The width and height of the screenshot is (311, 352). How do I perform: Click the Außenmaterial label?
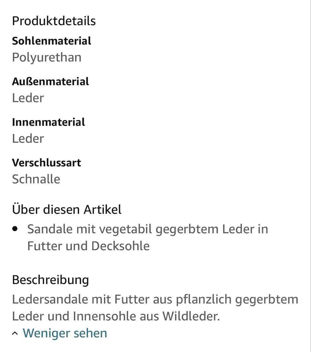point(50,81)
